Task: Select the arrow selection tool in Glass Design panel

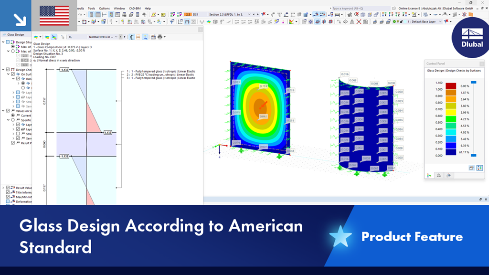Action: click(x=63, y=37)
